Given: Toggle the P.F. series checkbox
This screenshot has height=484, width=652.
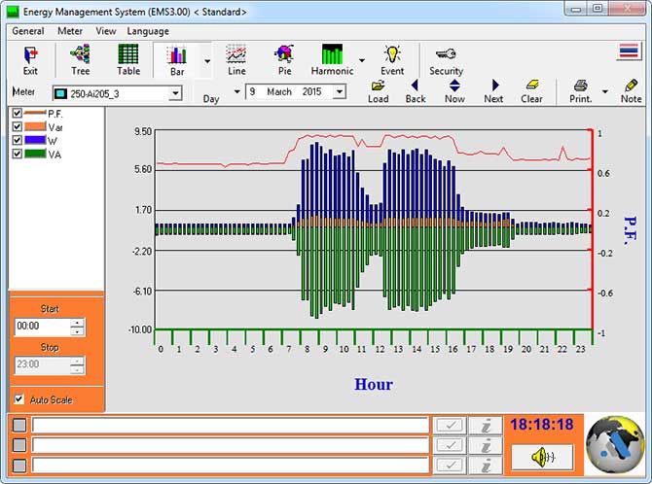Looking at the screenshot, I should pyautogui.click(x=18, y=113).
